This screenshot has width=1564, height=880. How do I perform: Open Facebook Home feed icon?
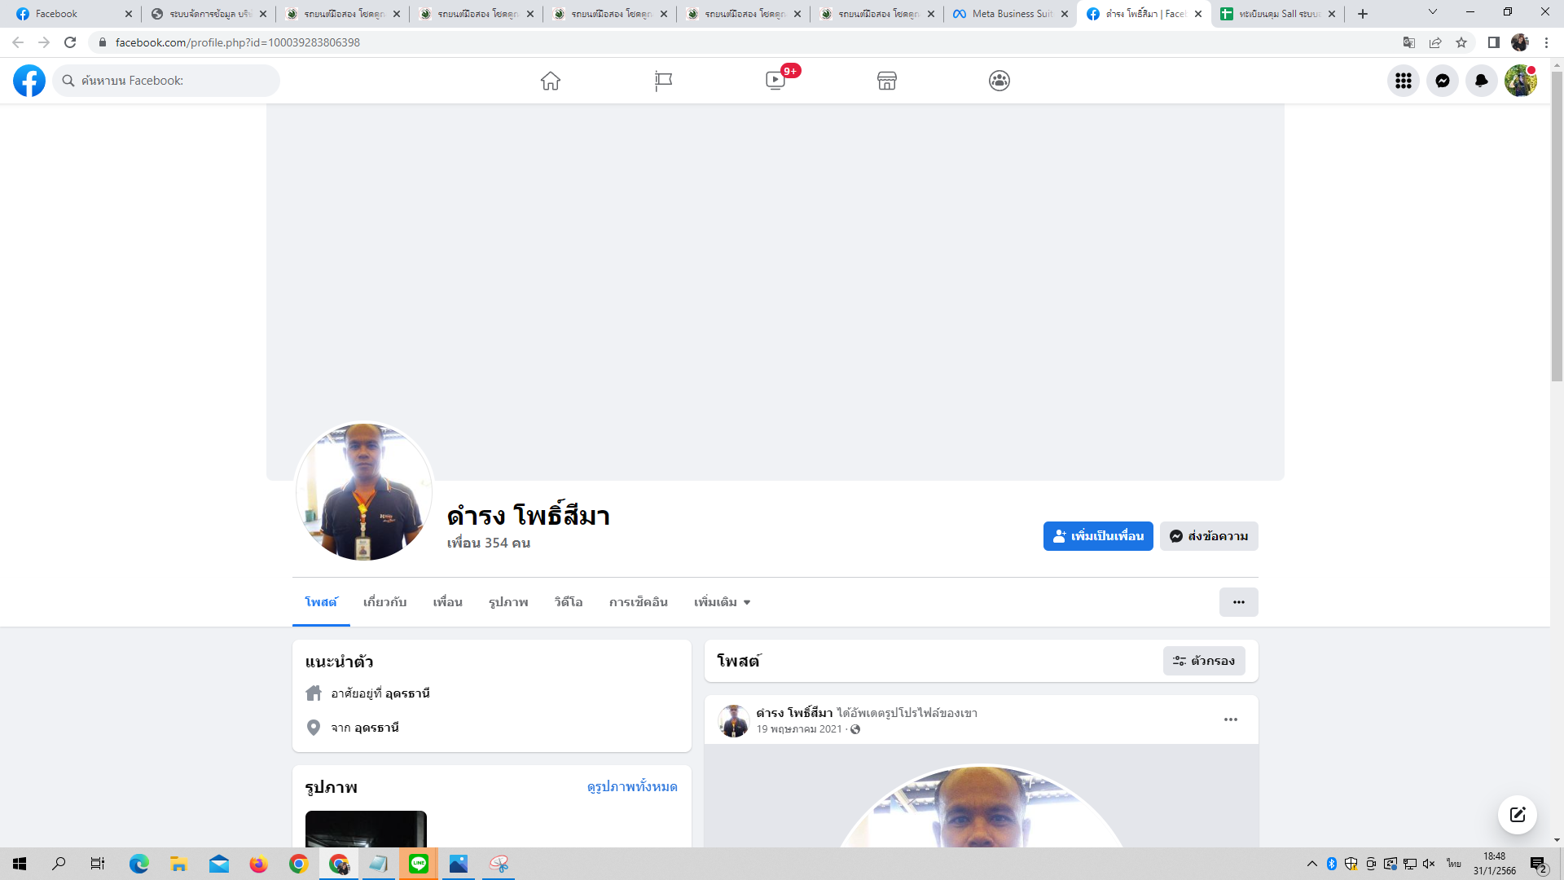pos(551,81)
